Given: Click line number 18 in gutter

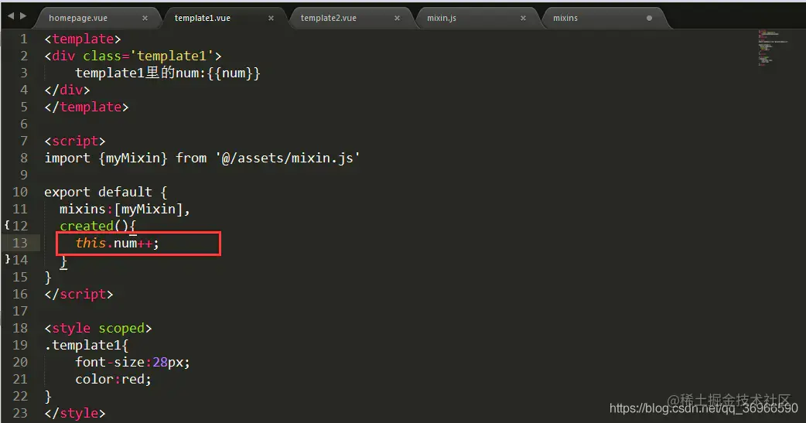Looking at the screenshot, I should click(x=20, y=328).
